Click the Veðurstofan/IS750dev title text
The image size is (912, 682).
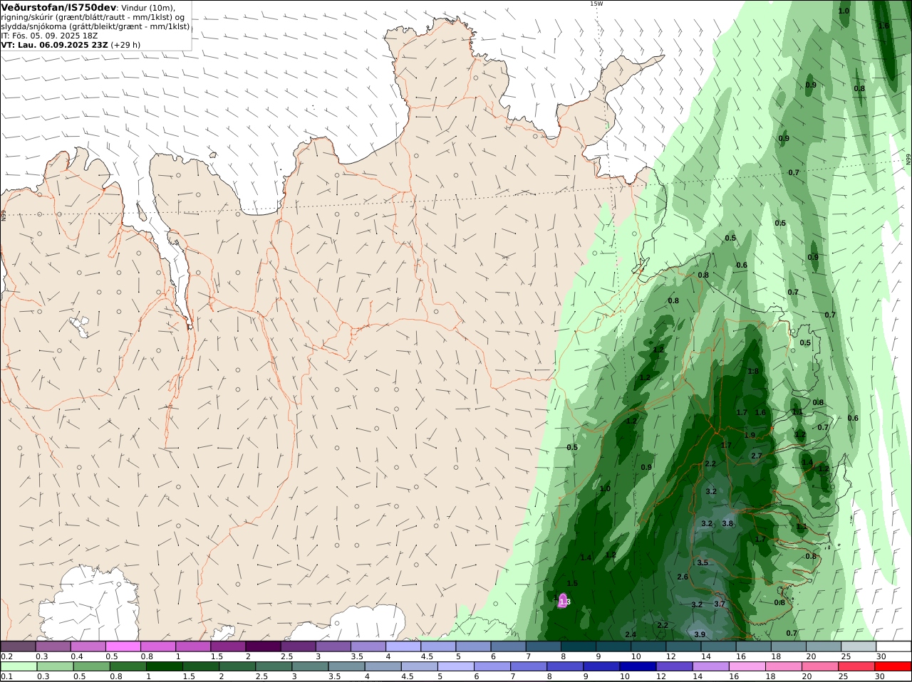pos(58,7)
